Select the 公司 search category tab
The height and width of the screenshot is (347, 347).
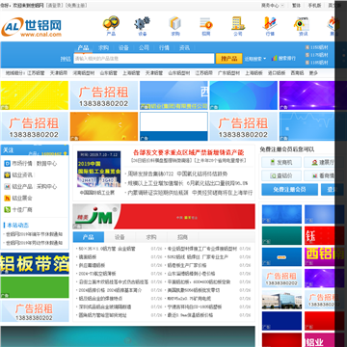pyautogui.click(x=144, y=48)
